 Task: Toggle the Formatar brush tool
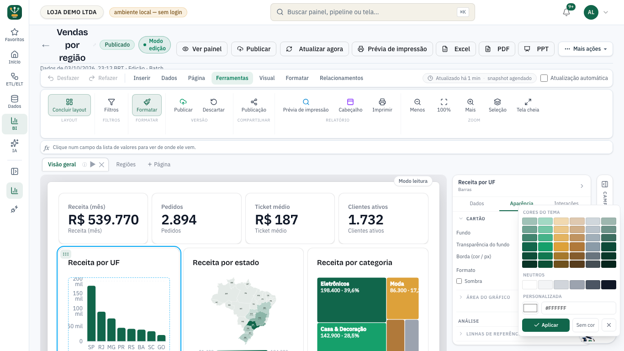[x=147, y=105]
